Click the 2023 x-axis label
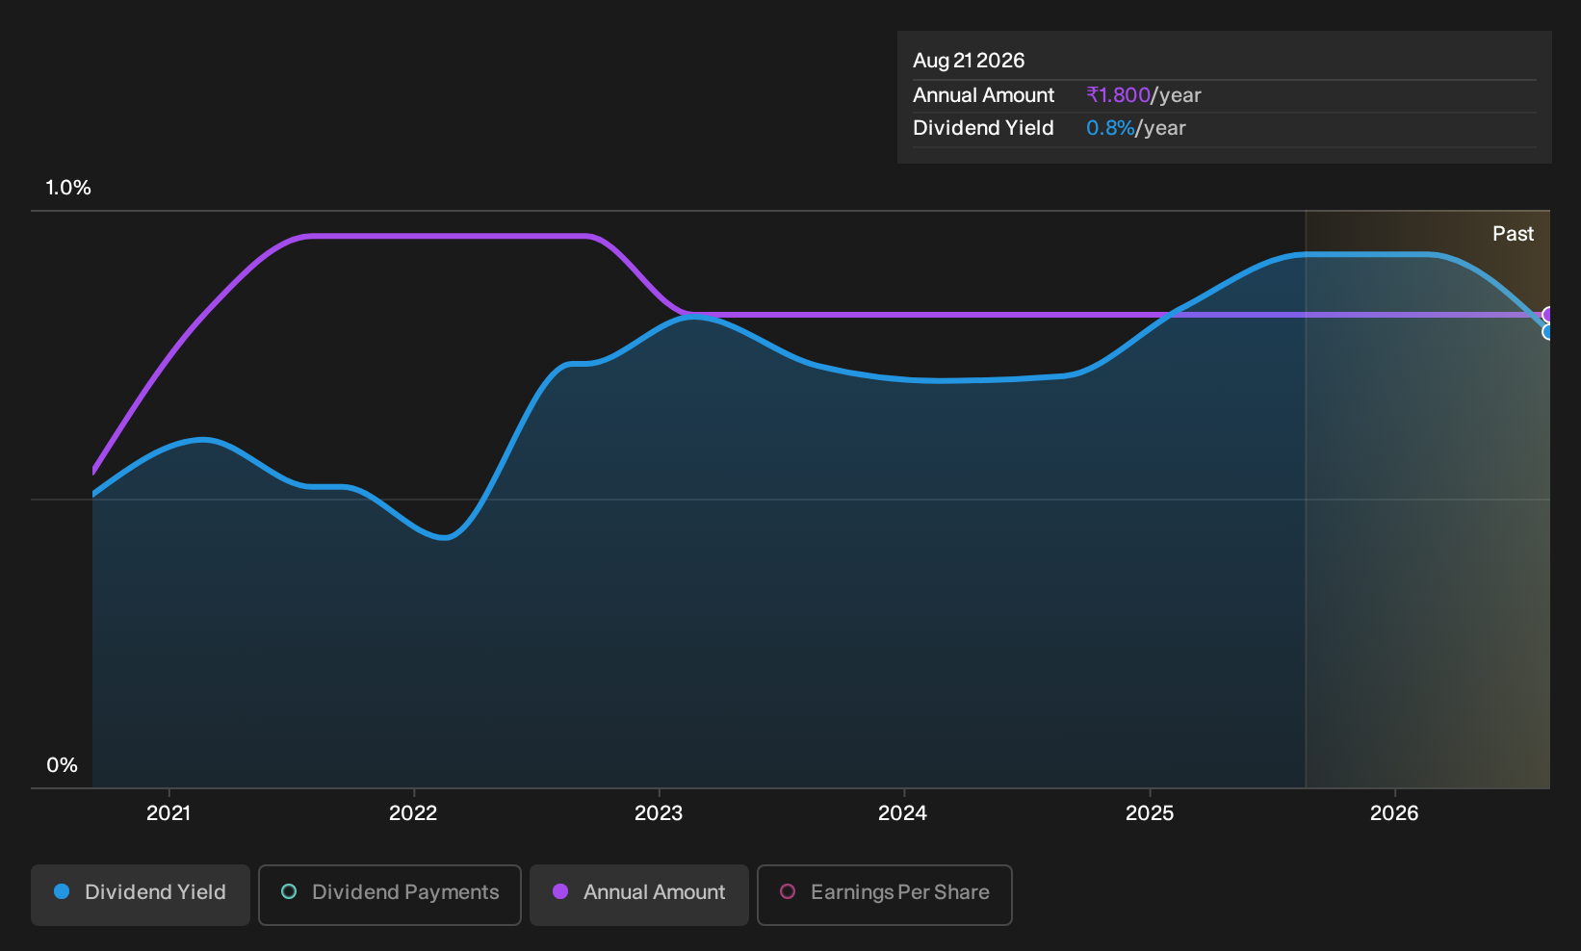Screen dimensions: 1581x951 click(x=659, y=813)
